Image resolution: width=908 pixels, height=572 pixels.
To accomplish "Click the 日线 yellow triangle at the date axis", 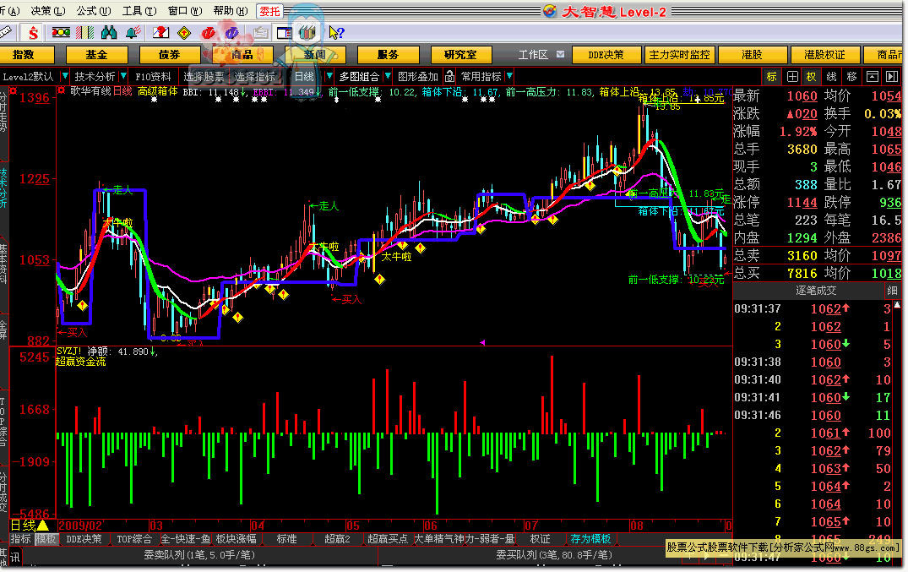I will coord(43,526).
